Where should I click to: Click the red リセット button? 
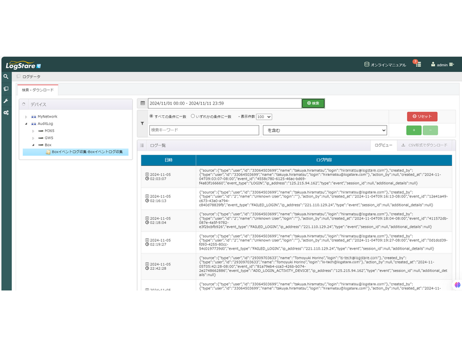(x=422, y=116)
